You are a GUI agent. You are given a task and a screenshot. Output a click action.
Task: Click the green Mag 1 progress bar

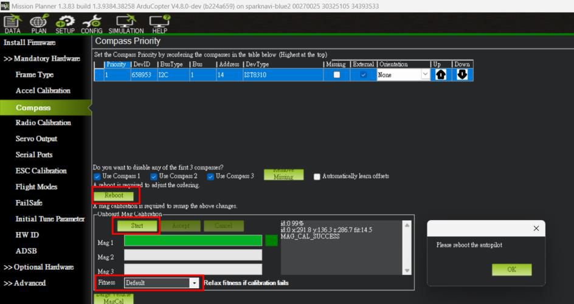[x=193, y=241]
